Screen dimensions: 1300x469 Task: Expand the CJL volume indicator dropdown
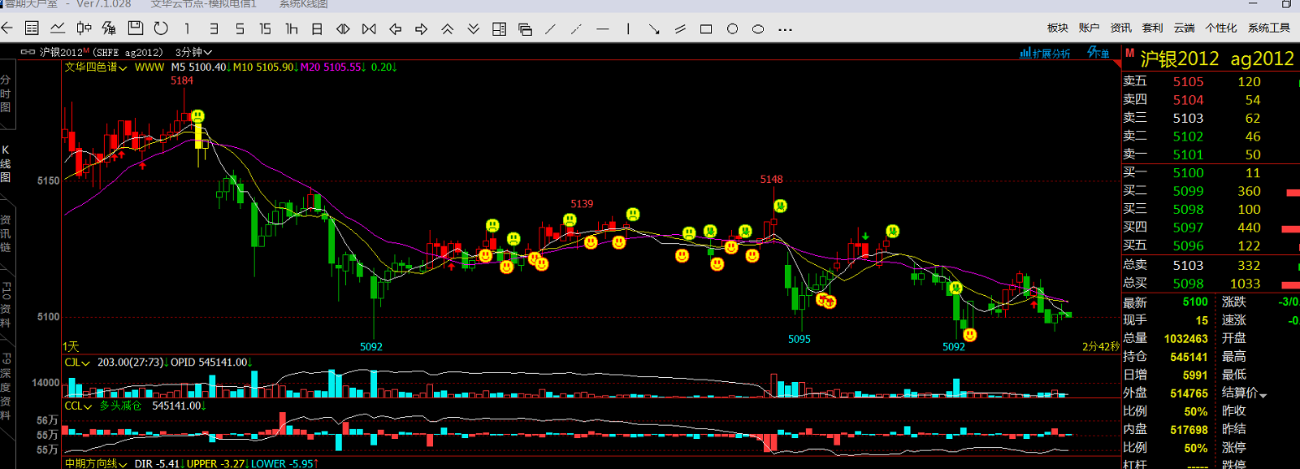[78, 363]
